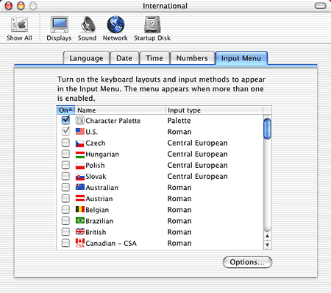Click the Slovak flag icon
331x293 pixels.
(80, 177)
